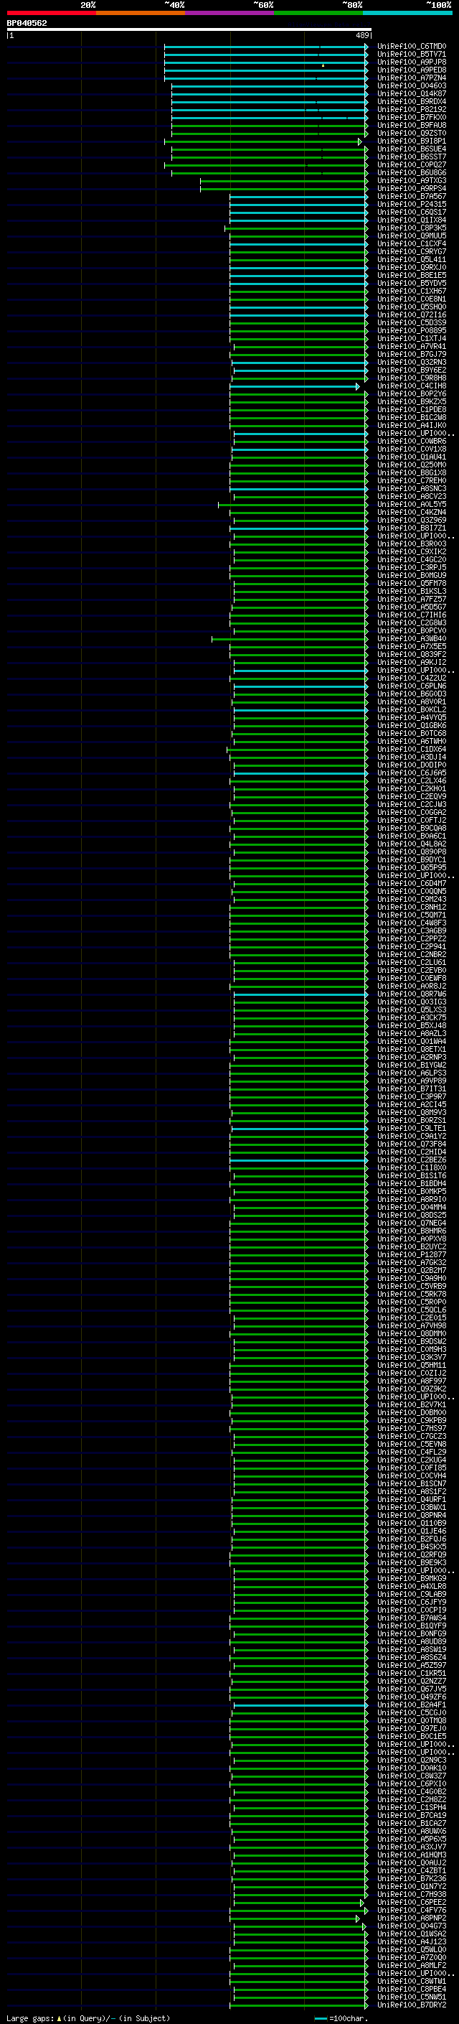Select the BP040562 query label
Screen dimensions: 459x2024
click(27, 24)
